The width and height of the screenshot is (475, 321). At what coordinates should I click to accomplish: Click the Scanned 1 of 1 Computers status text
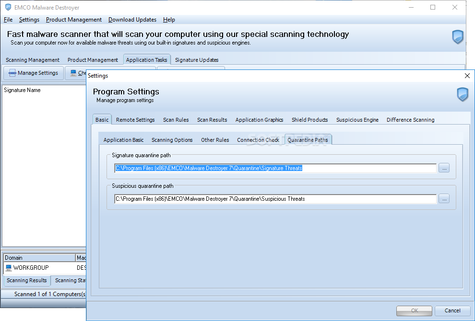point(50,294)
